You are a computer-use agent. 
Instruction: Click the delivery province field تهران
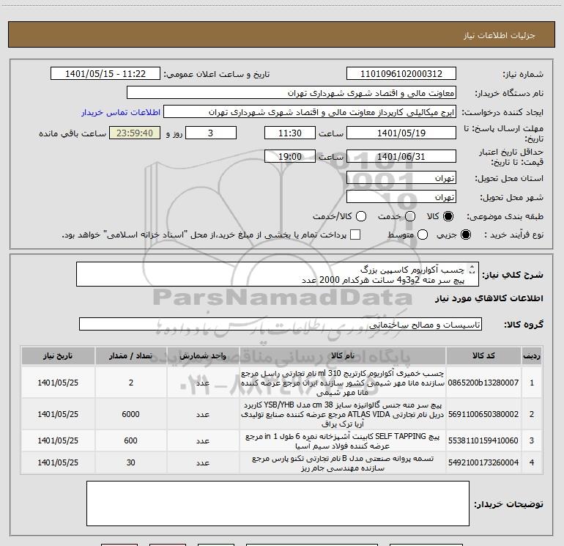pyautogui.click(x=401, y=178)
